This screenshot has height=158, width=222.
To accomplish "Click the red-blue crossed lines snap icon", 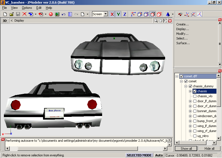I will tap(187, 14).
